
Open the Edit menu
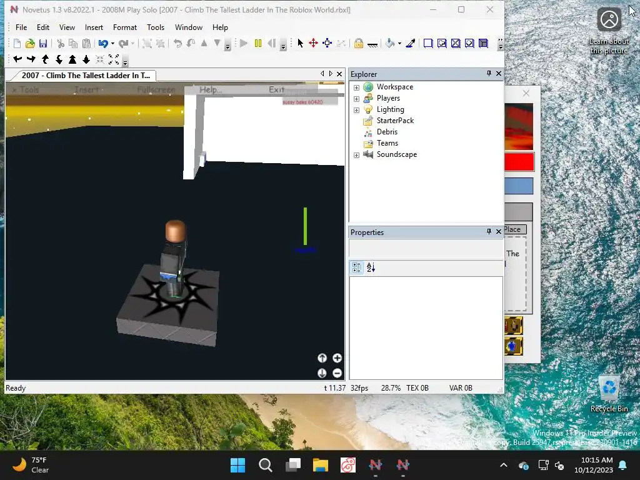pyautogui.click(x=43, y=27)
